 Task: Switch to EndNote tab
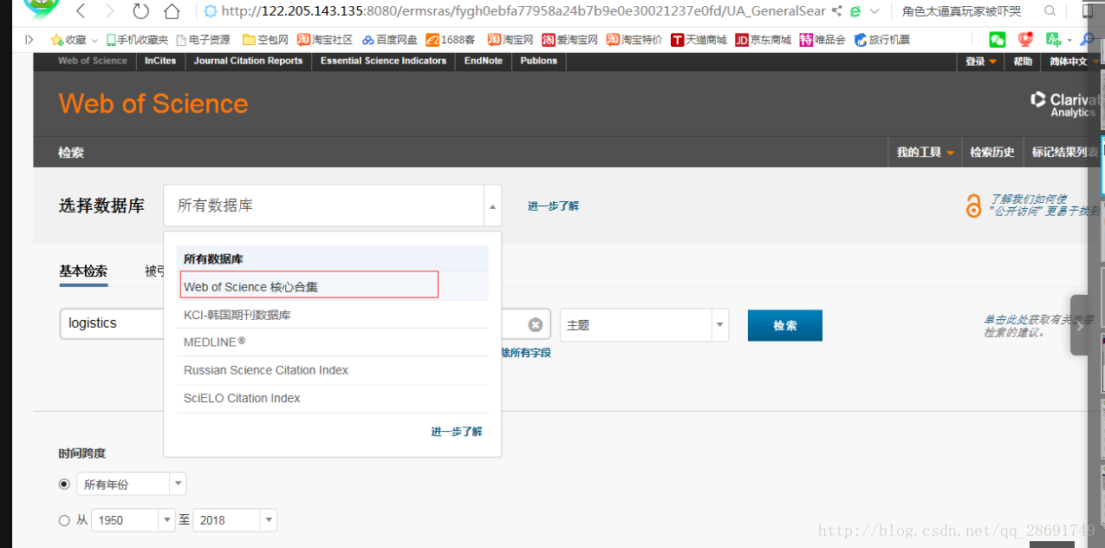coord(484,61)
